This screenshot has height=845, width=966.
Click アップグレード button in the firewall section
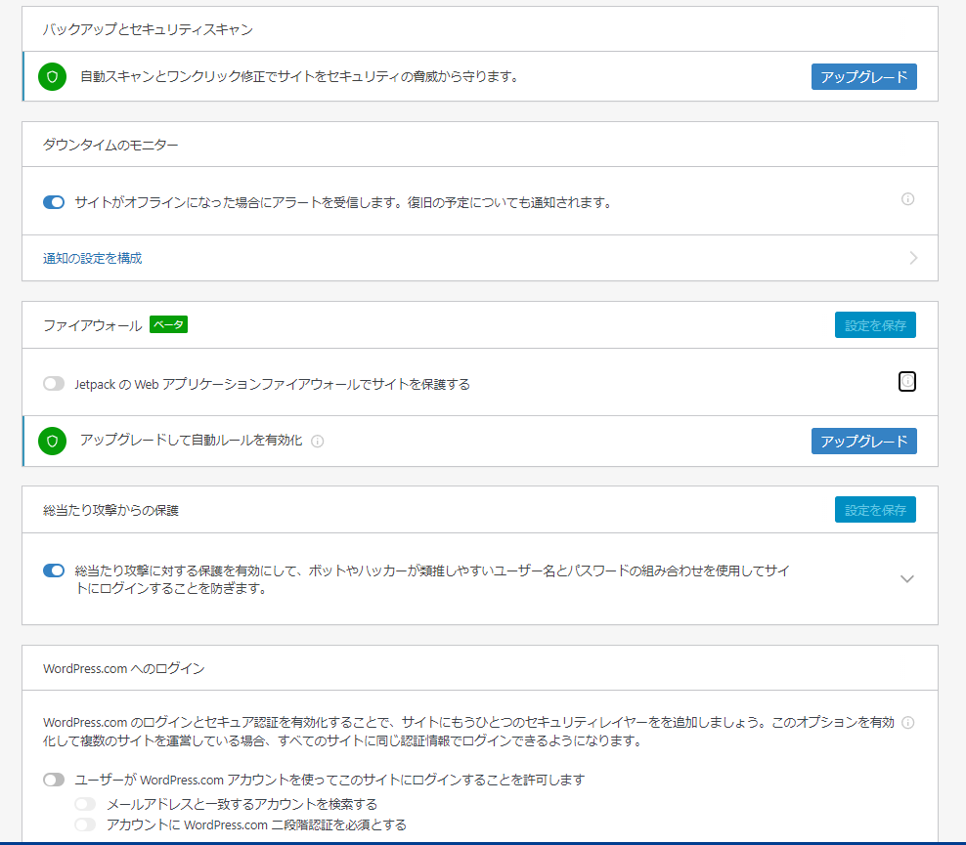(x=863, y=442)
